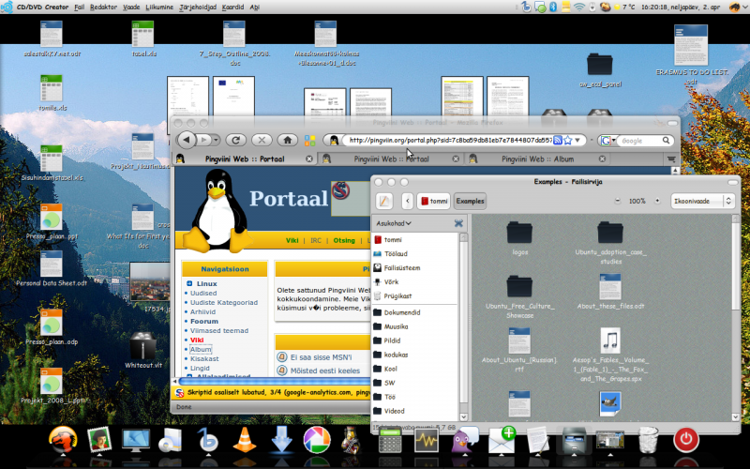Launch VLC from the dock
This screenshot has width=750, height=469.
tap(245, 439)
